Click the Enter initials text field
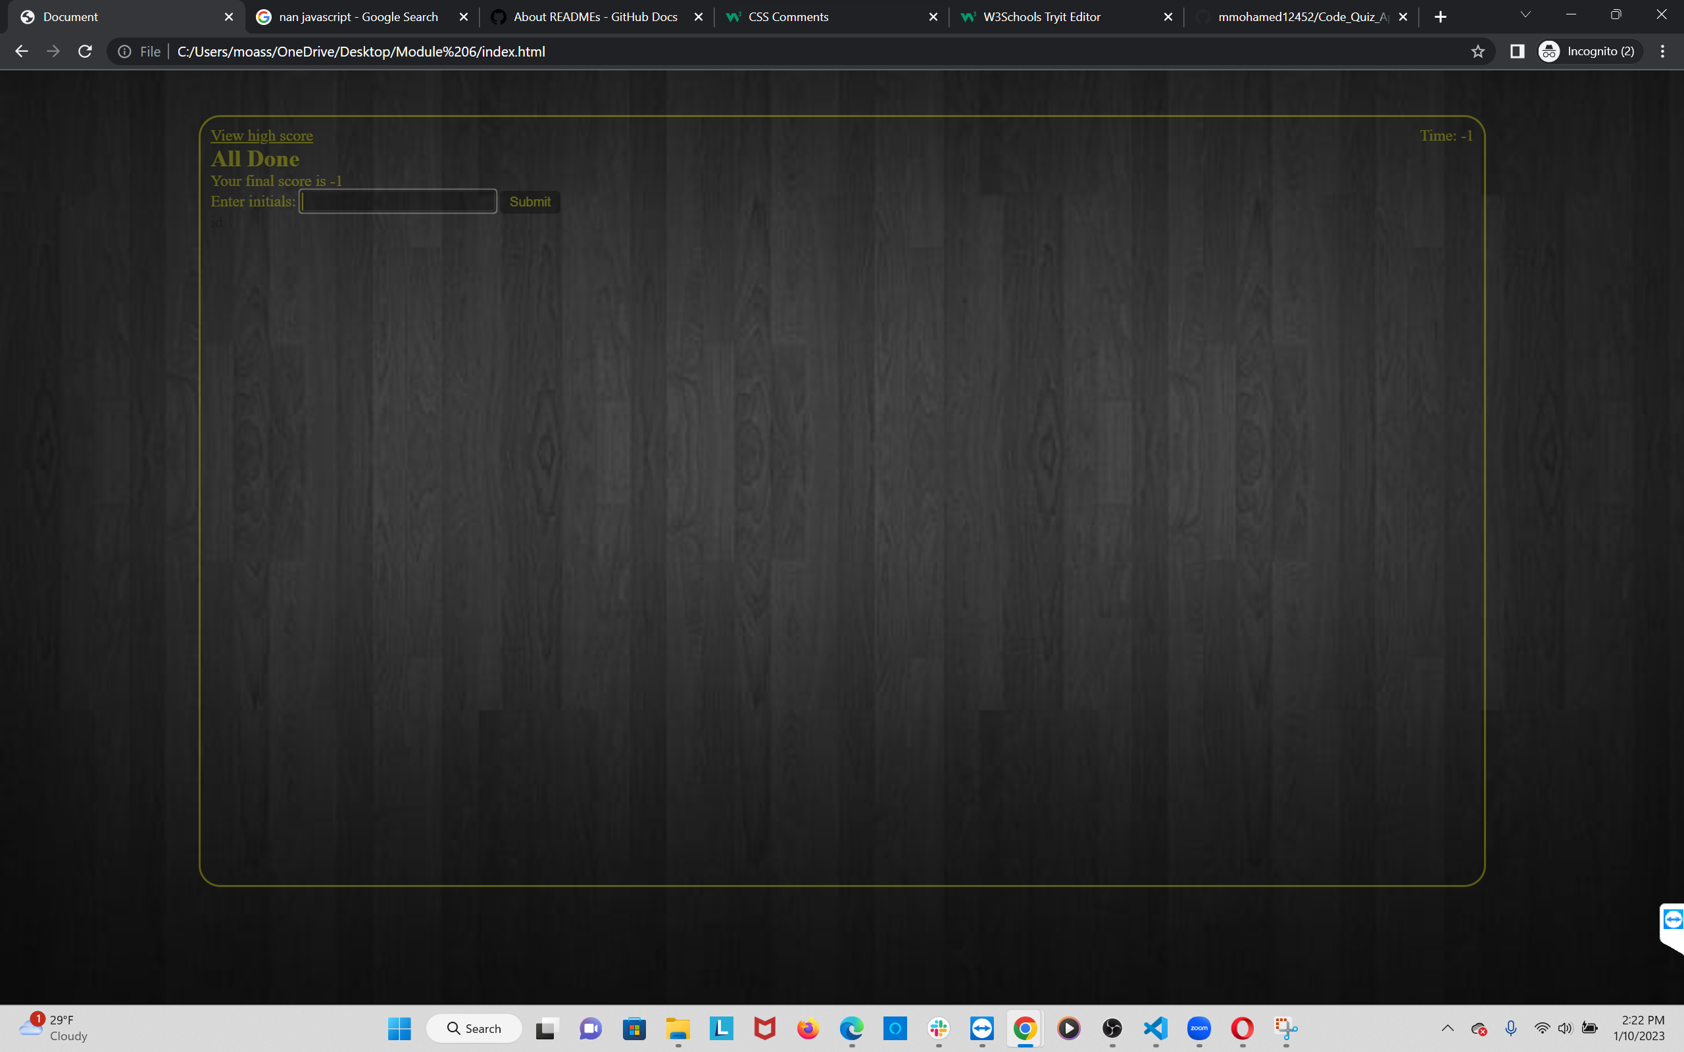1684x1052 pixels. click(398, 202)
